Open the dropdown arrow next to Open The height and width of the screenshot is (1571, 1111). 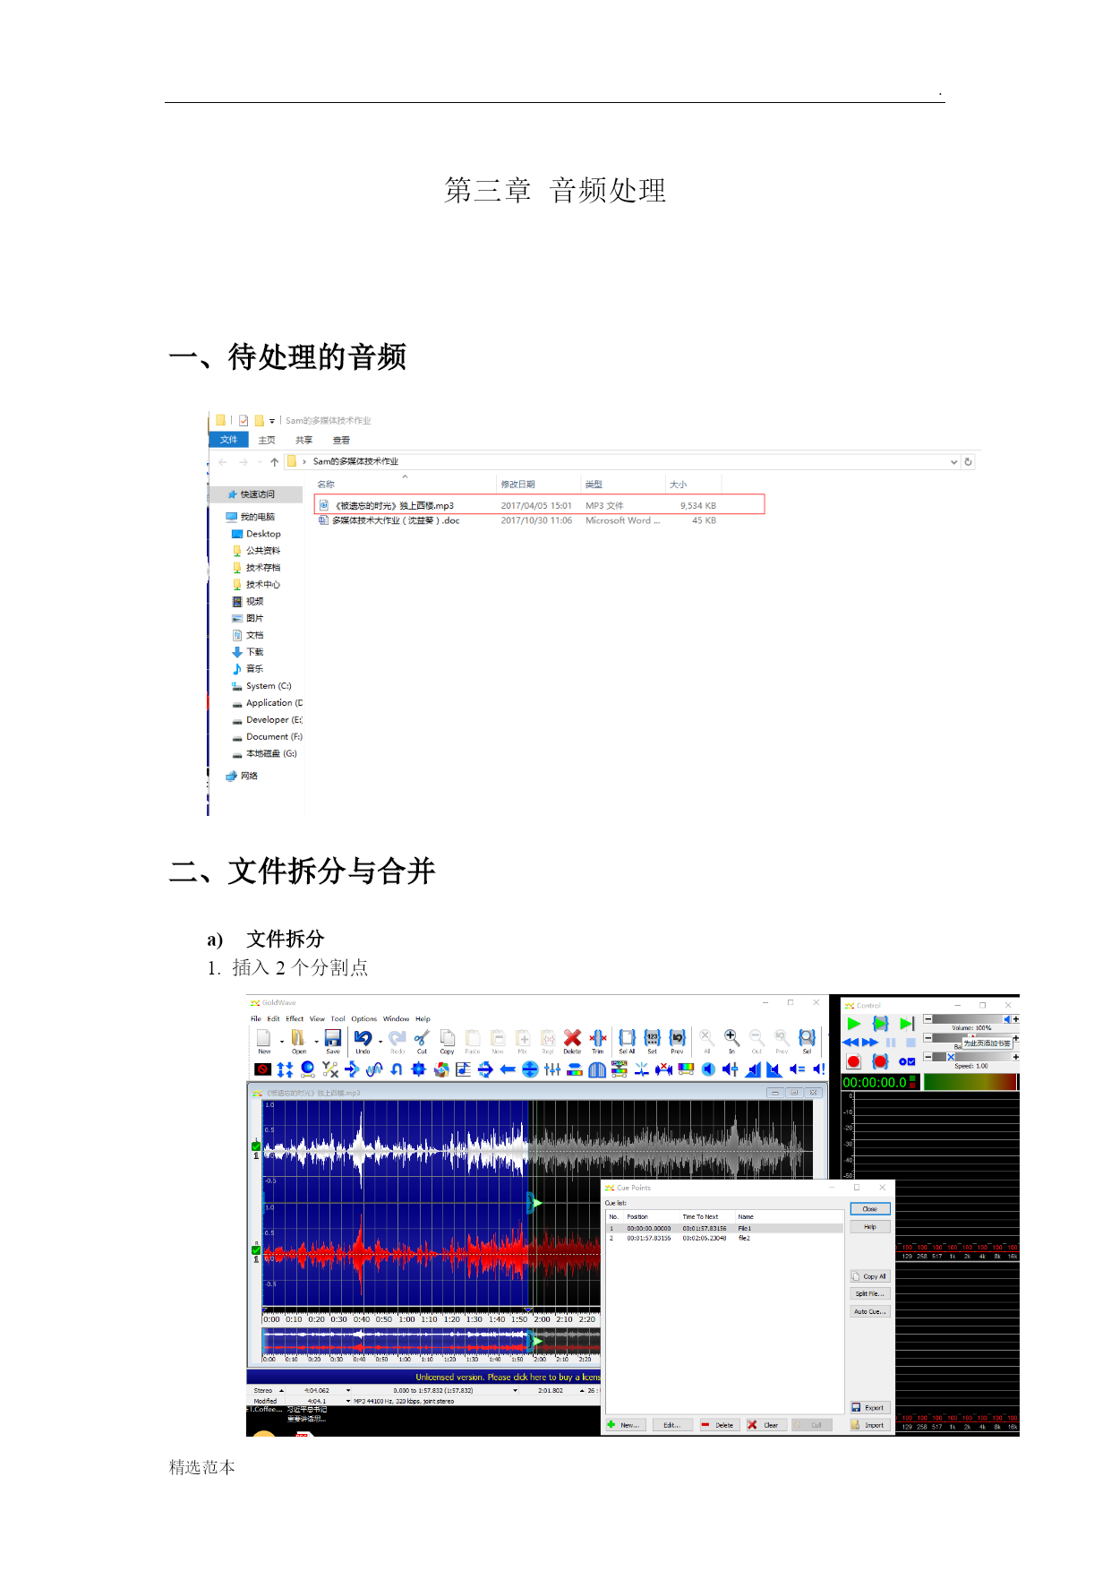(316, 1042)
